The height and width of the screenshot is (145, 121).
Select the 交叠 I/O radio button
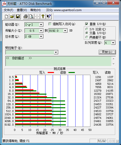tap(87, 33)
